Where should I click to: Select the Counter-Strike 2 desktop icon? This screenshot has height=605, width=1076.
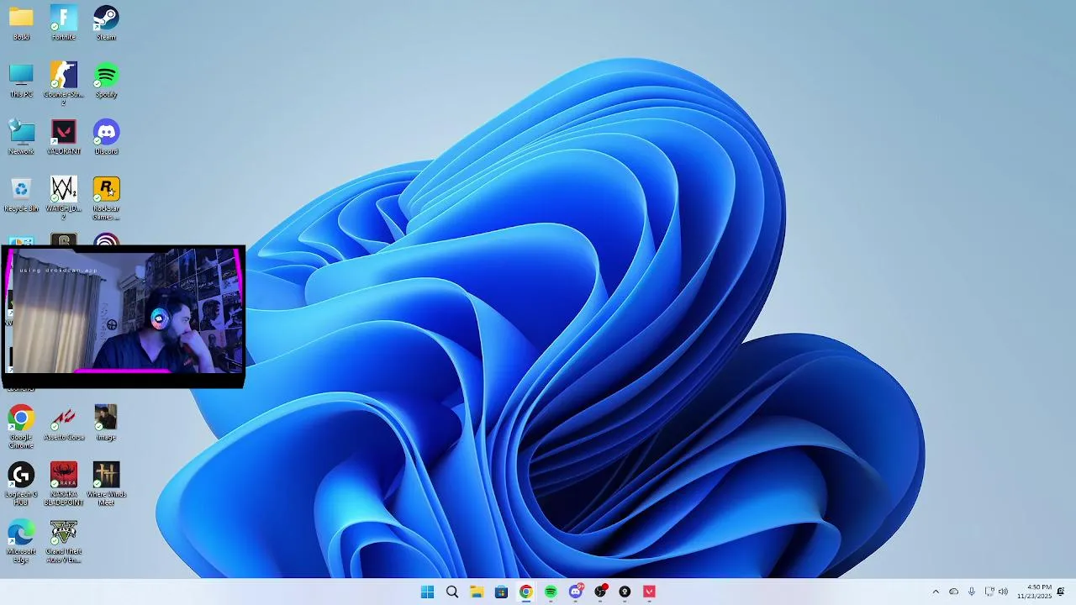pyautogui.click(x=63, y=83)
